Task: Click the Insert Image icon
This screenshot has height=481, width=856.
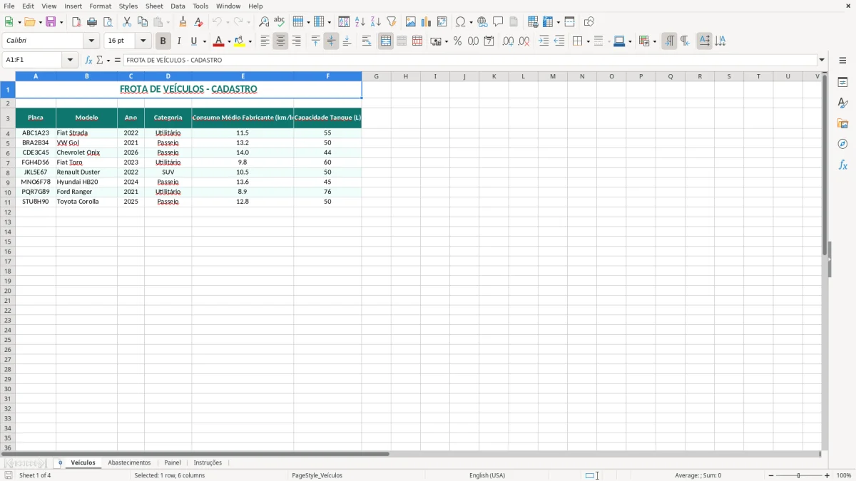Action: [x=411, y=22]
